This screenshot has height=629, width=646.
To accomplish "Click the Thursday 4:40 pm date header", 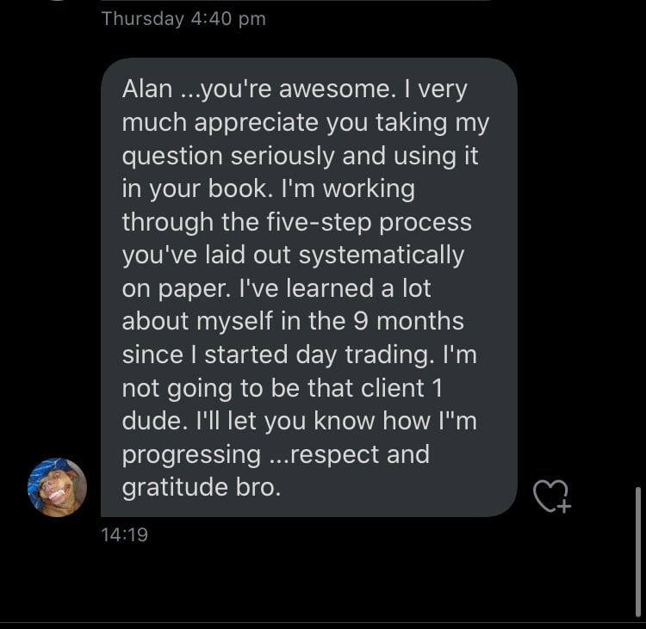I will coord(183,18).
